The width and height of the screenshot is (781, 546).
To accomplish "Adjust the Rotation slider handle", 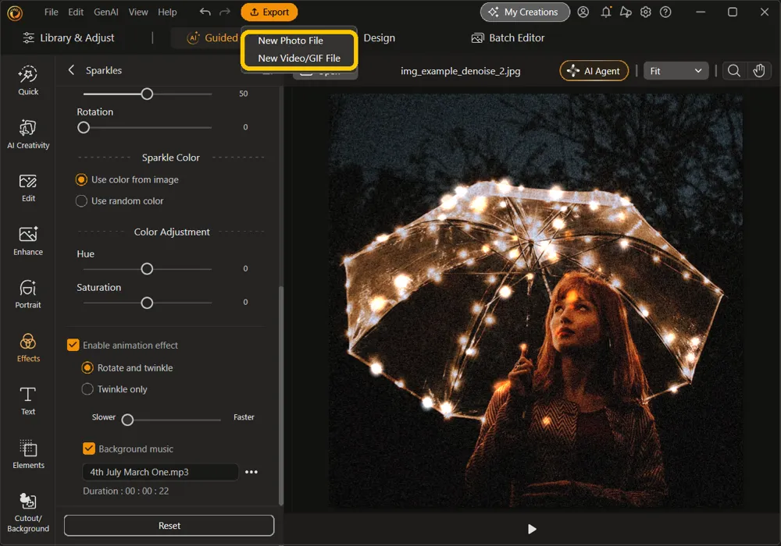I will 84,127.
